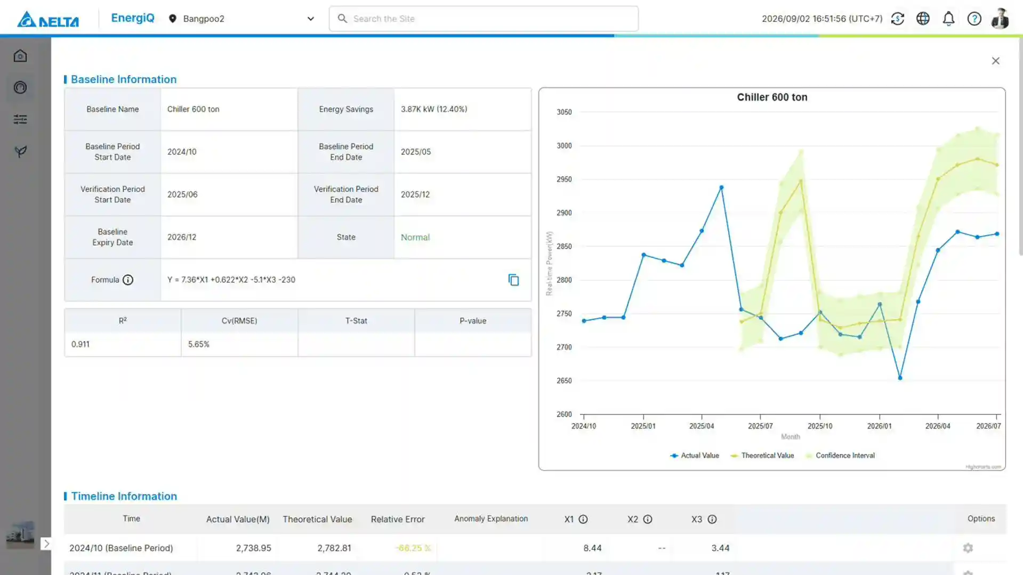
Task: Click the 5.65% Cv(RMSE) value
Action: coord(199,344)
